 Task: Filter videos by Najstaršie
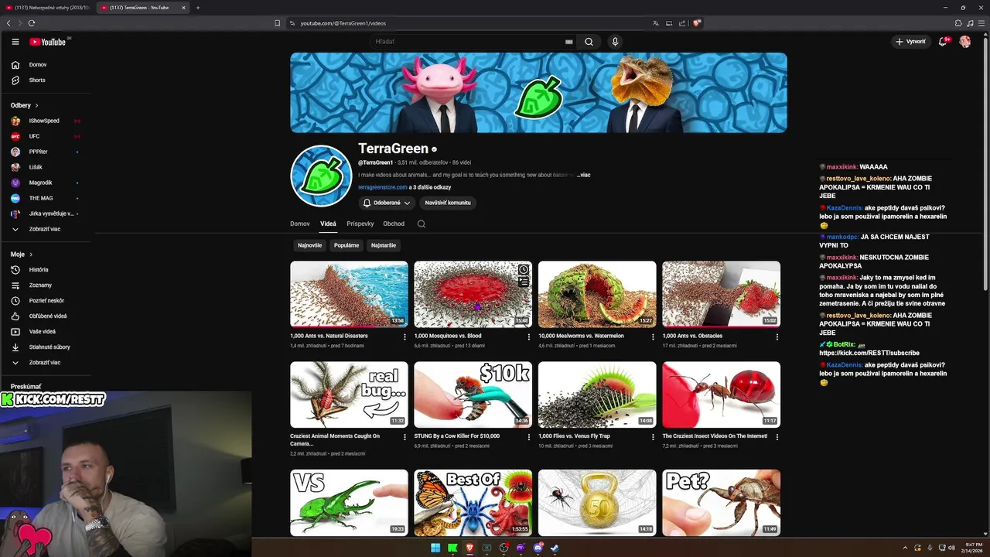point(384,245)
